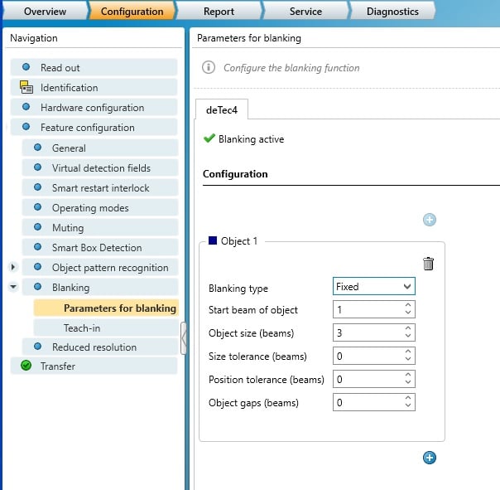The width and height of the screenshot is (500, 490).
Task: Increase Position tolerance (beams) value
Action: 408,375
